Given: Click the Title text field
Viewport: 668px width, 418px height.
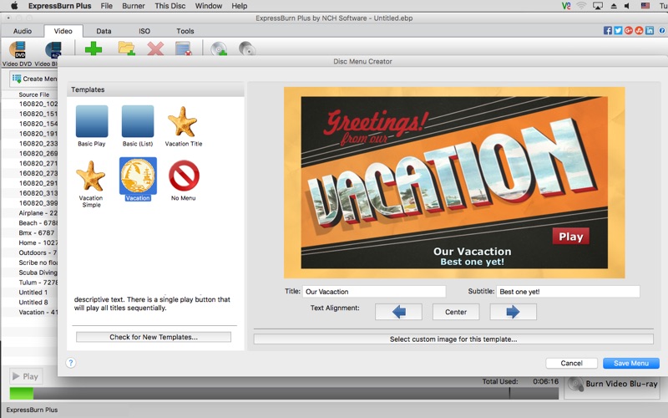Looking at the screenshot, I should point(374,292).
